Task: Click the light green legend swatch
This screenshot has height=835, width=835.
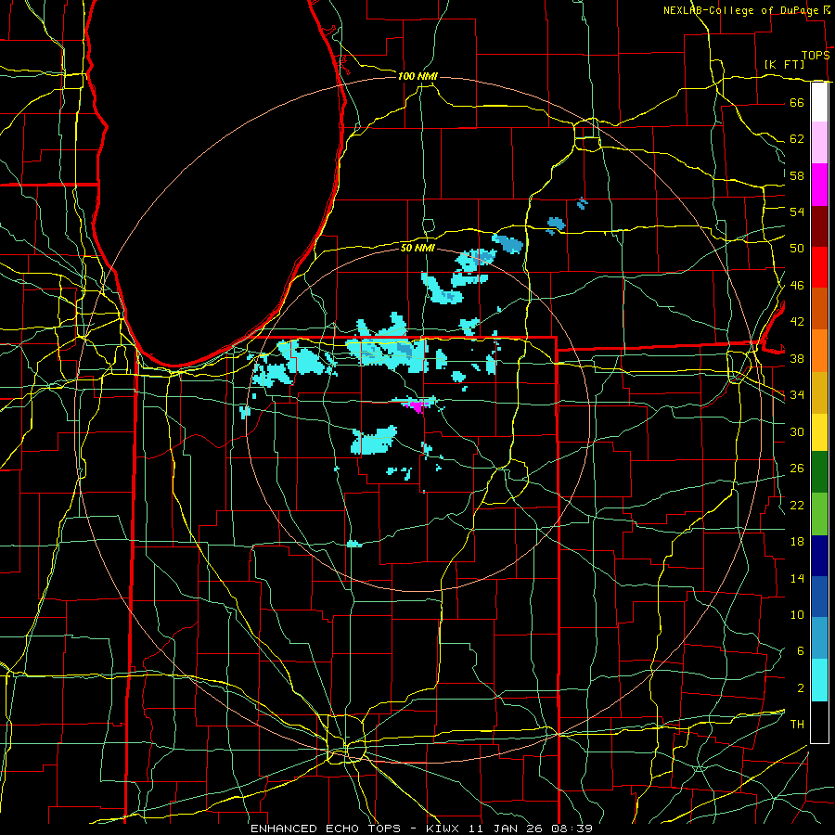Action: coord(819,514)
